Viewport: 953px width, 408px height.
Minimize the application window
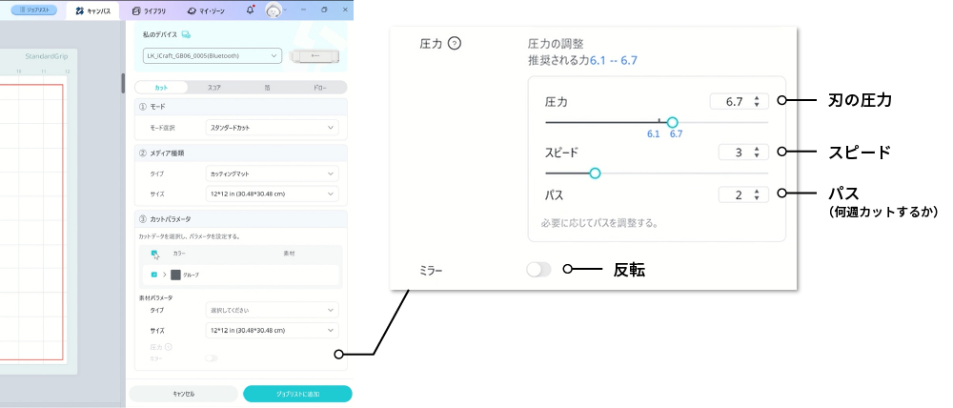pos(304,10)
